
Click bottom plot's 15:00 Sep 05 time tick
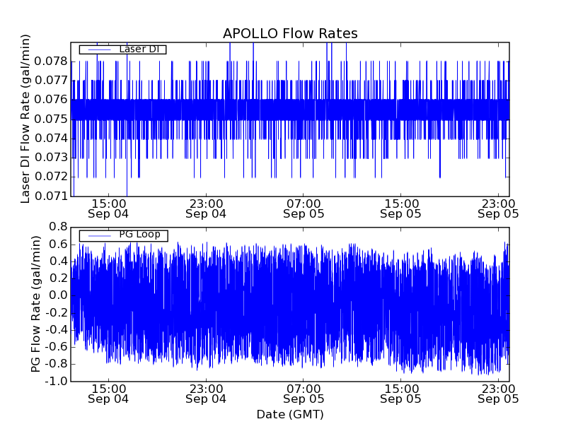(x=401, y=393)
